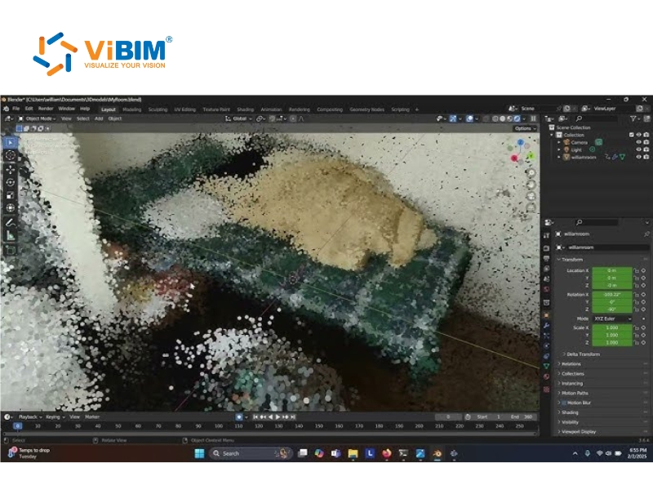Click the outliner filter funnel icon

coord(635,117)
